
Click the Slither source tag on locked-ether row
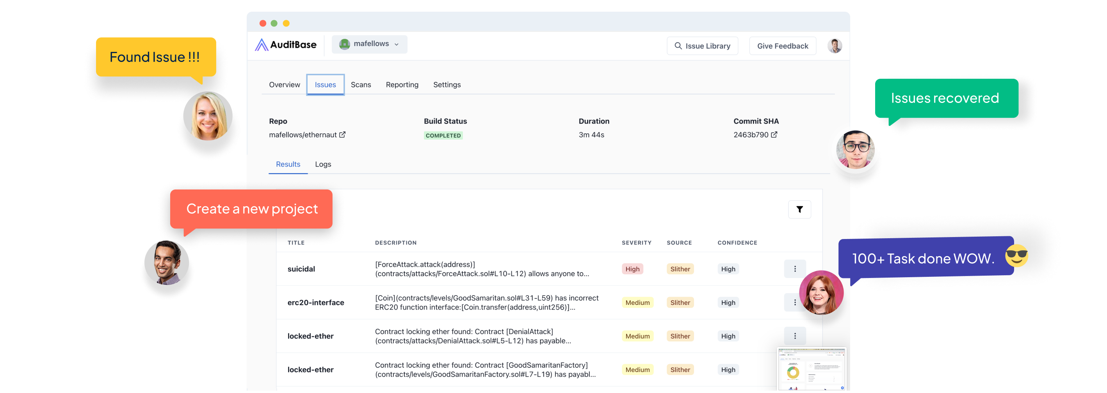pos(680,336)
